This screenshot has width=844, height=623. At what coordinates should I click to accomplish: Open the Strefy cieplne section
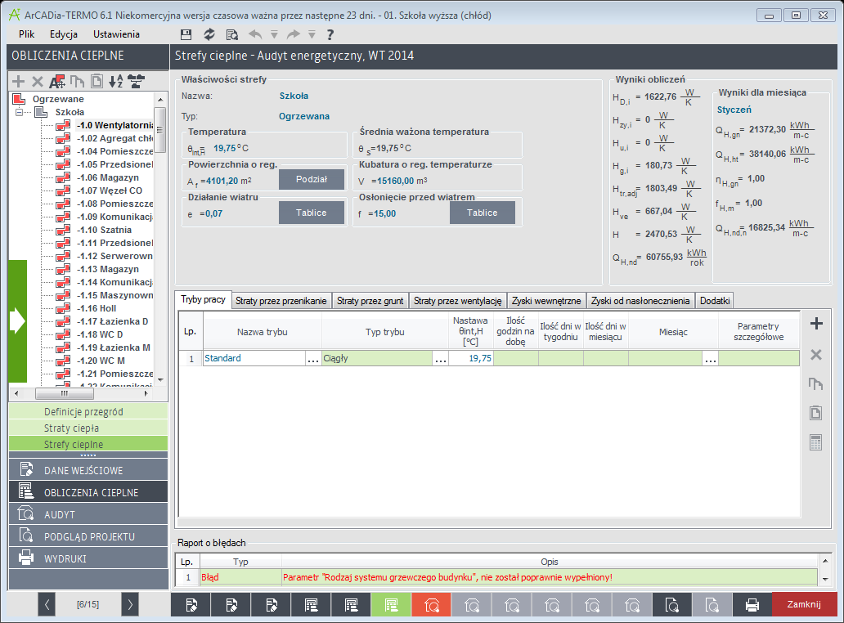click(88, 444)
